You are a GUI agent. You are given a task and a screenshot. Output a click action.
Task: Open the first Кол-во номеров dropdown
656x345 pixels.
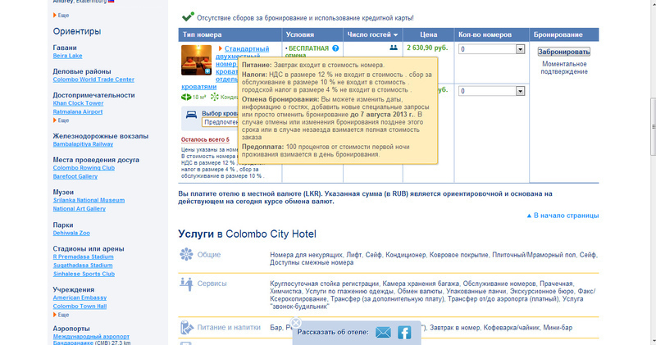(491, 49)
